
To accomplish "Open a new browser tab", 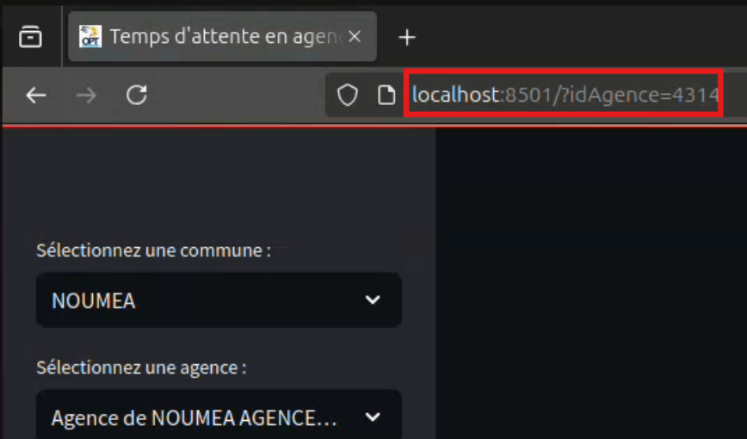I will [407, 37].
